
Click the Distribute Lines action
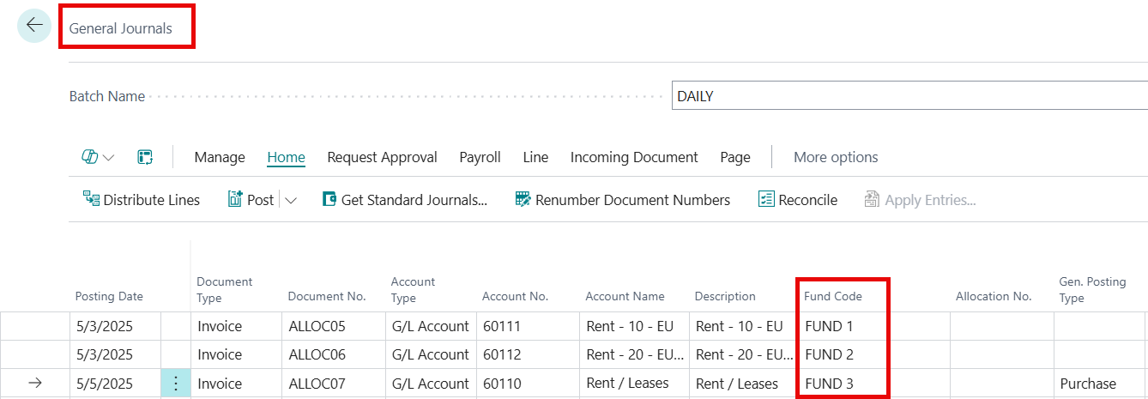[x=142, y=200]
